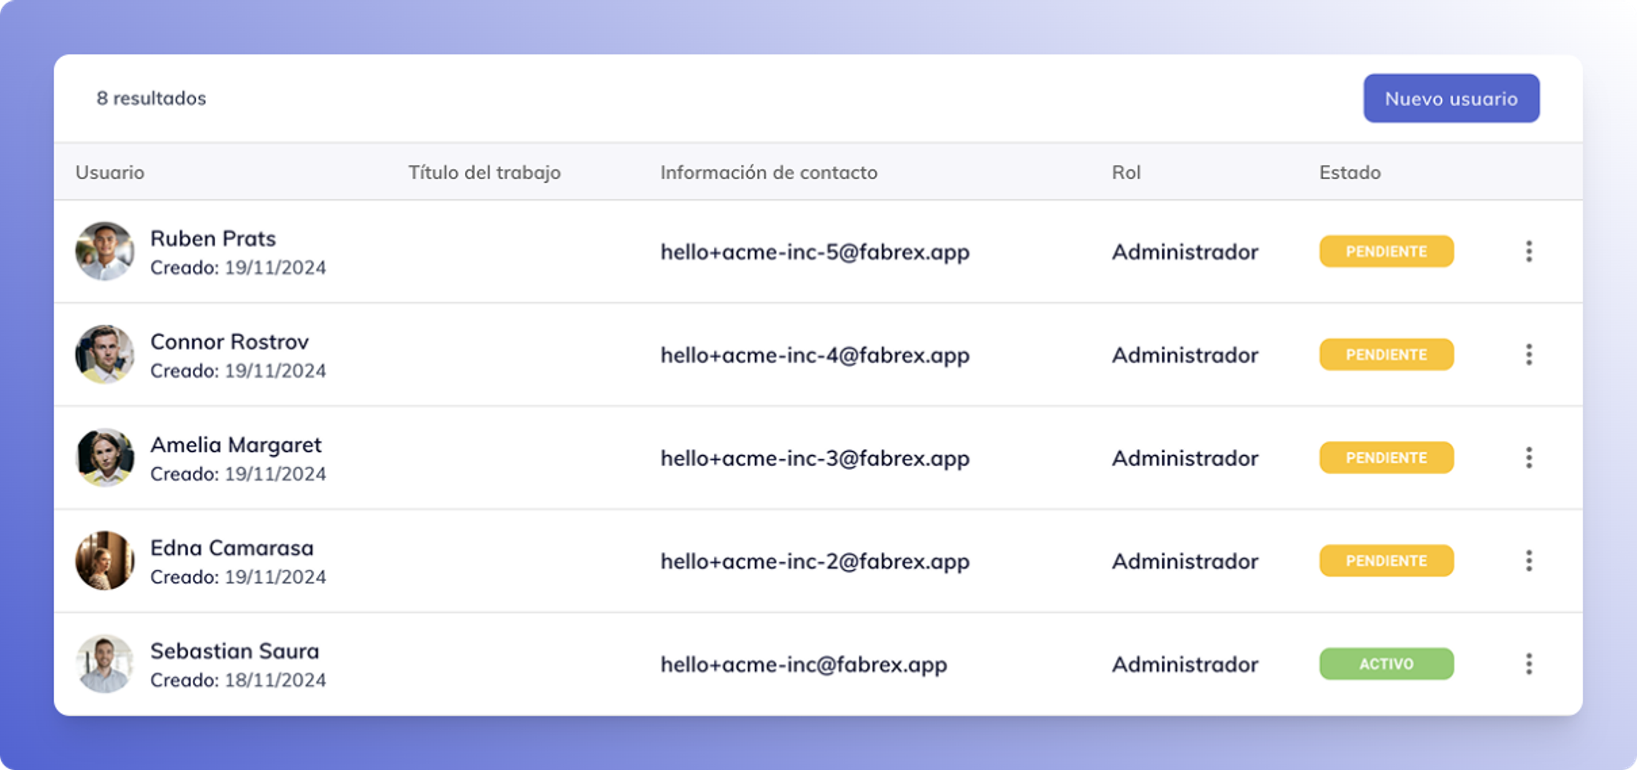The height and width of the screenshot is (770, 1637).
Task: Click the Título del trabajo column header
Action: click(x=484, y=172)
